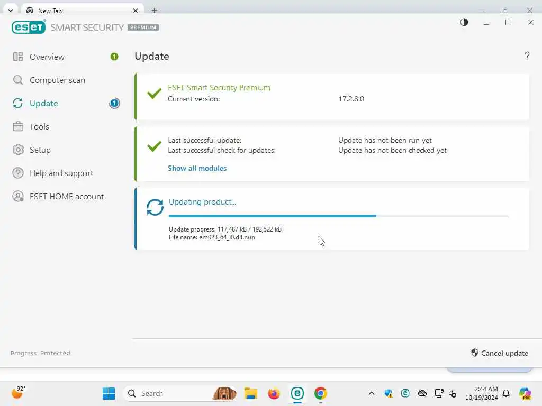
Task: Click the file name em023_64_l0.dll.nup
Action: pyautogui.click(x=227, y=237)
